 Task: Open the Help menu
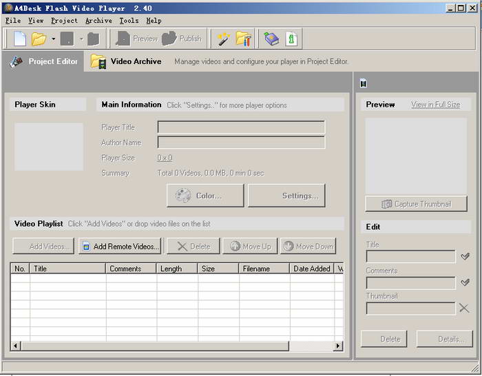(154, 21)
